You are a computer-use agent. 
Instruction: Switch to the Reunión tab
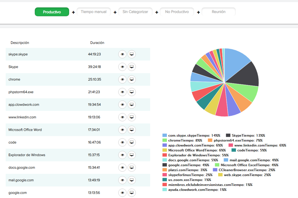coord(219,12)
